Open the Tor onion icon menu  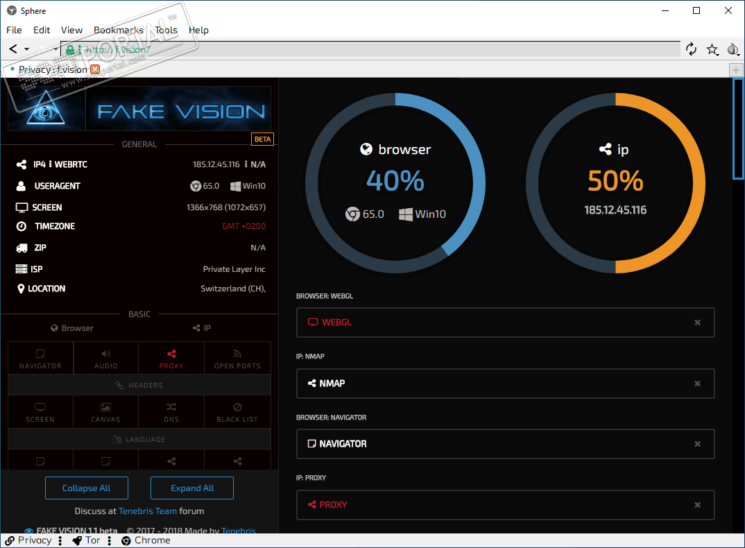point(733,49)
